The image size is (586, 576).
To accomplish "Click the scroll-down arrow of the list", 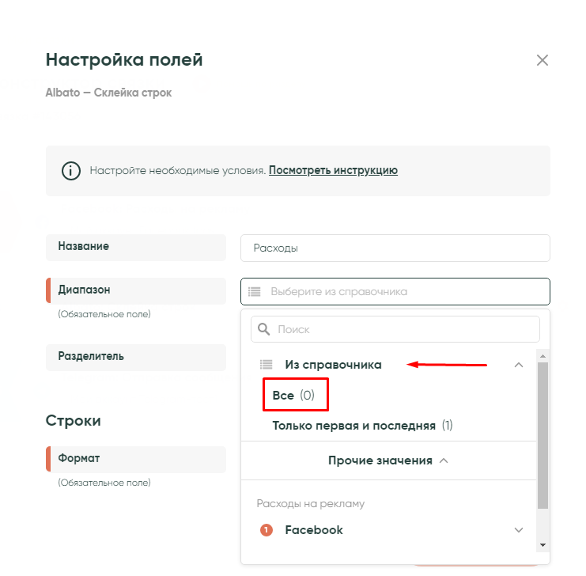I will 543,545.
